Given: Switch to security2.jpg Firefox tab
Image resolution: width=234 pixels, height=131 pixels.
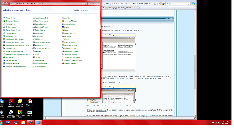Looking at the screenshot, I should (x=120, y=8).
